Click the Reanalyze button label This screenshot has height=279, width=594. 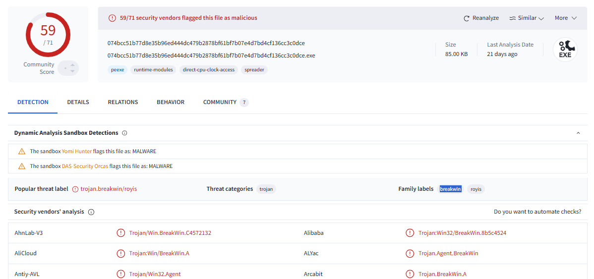pos(485,18)
